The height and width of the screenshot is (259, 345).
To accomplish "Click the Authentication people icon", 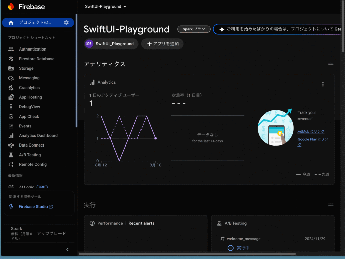I will click(11, 49).
